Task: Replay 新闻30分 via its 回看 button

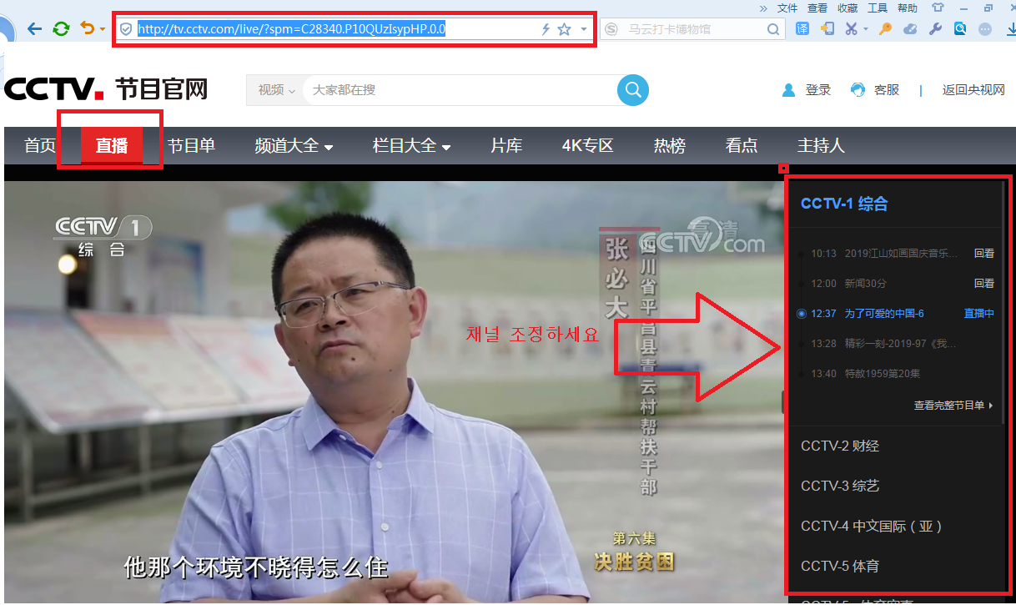Action: coord(984,284)
